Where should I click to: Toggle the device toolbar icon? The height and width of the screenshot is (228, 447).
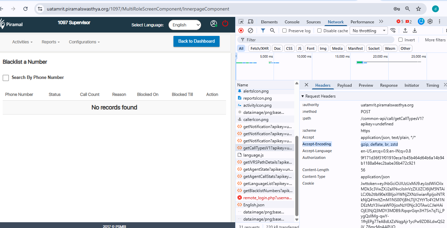[x=250, y=22]
